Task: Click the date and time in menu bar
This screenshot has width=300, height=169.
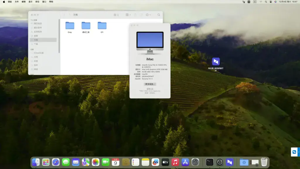Action: [288, 2]
